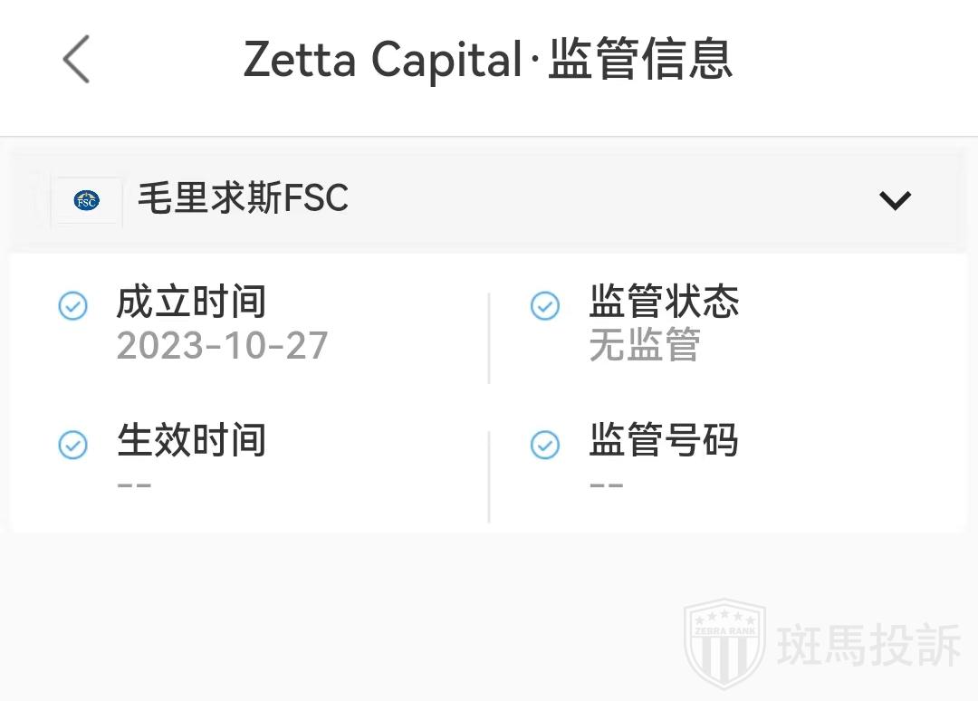Click the 斑馬投訴 watermark text
This screenshot has width=978, height=701.
click(x=868, y=645)
